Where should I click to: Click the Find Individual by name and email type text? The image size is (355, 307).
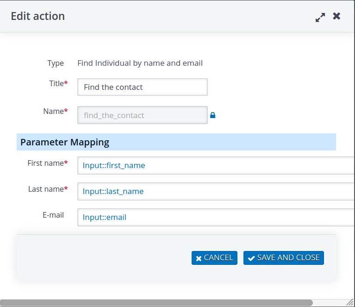(140, 63)
